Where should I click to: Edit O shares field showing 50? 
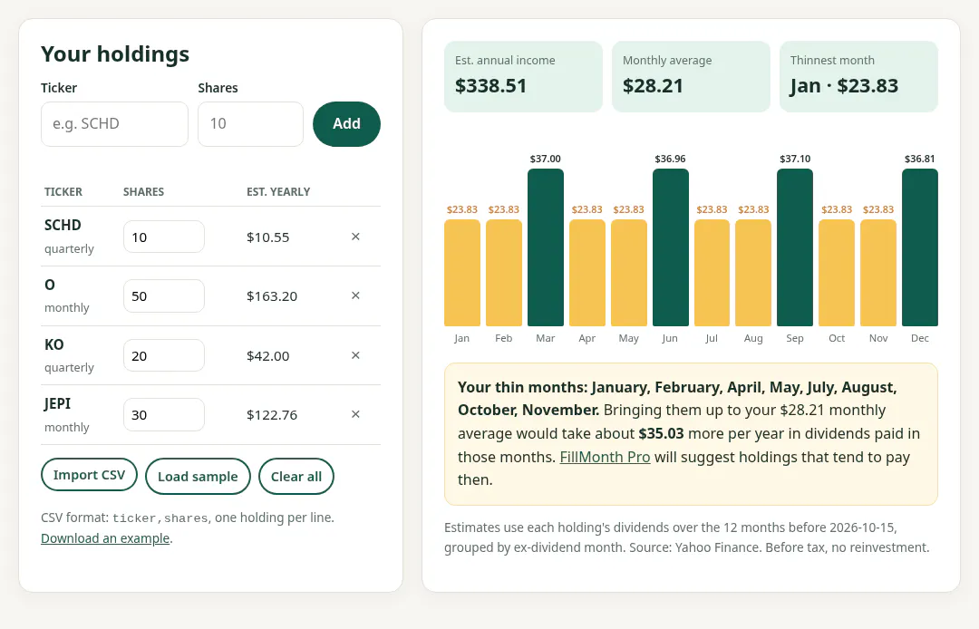point(163,295)
